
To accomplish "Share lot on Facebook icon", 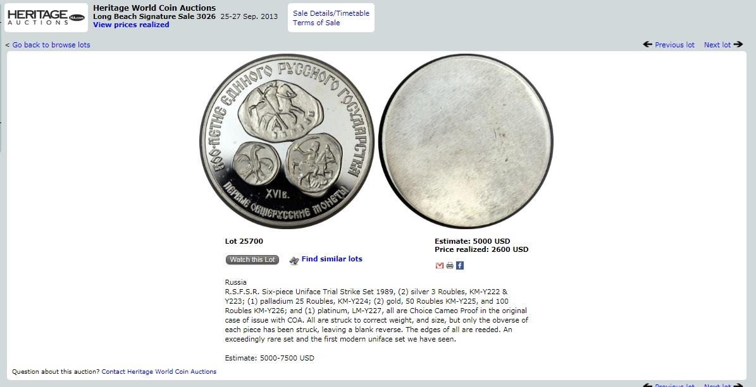I will pos(460,266).
